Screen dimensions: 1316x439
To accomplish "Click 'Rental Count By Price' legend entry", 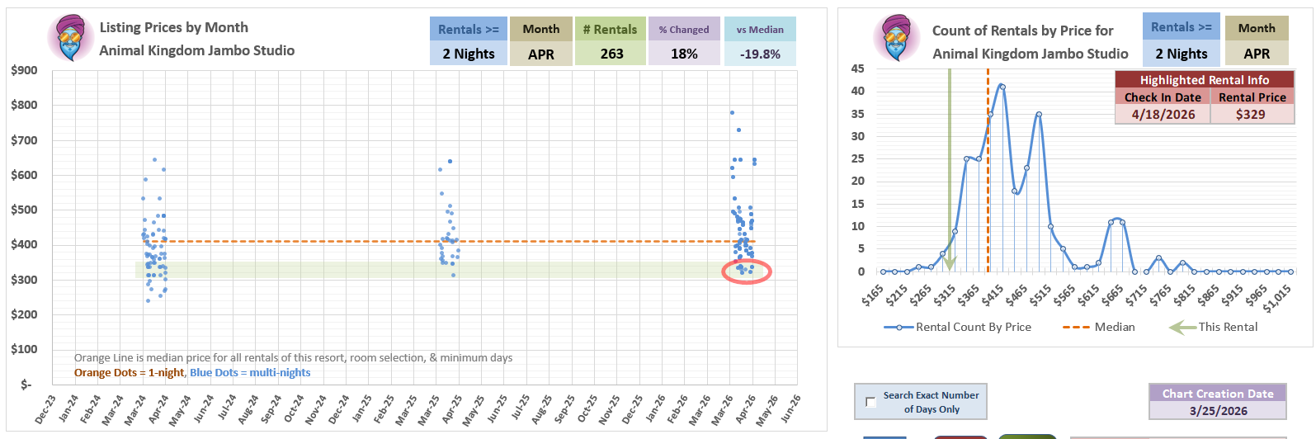I will point(957,327).
